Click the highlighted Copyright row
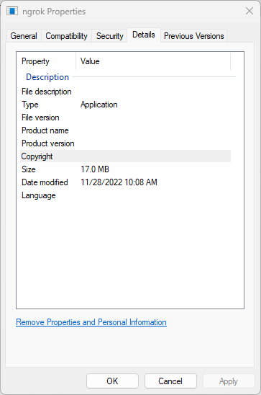 [x=125, y=156]
